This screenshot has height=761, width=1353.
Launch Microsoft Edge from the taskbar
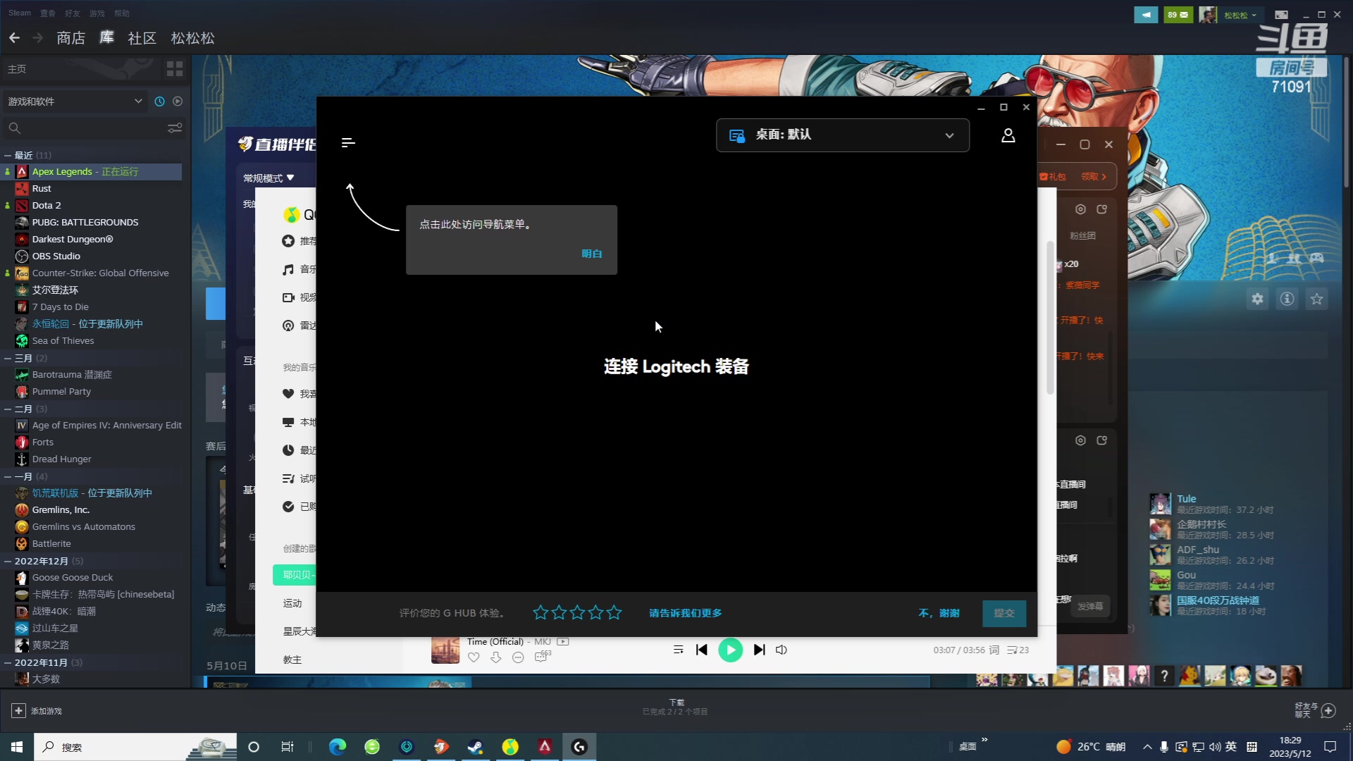pyautogui.click(x=338, y=747)
